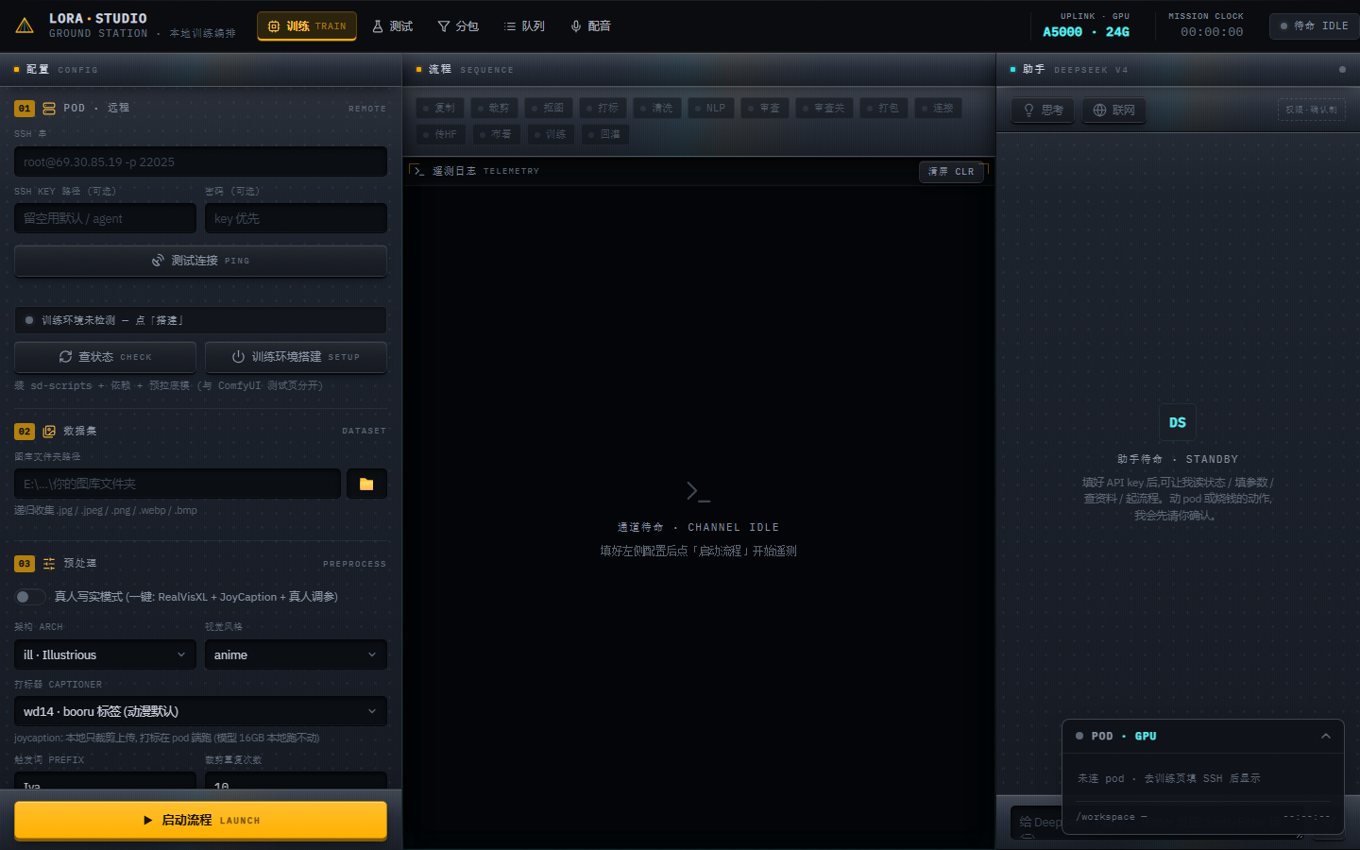Toggle the 思考 thinking mode button

[1043, 110]
